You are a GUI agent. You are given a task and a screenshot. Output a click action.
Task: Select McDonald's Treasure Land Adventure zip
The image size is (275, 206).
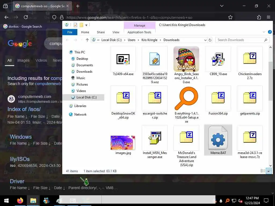pos(186,146)
